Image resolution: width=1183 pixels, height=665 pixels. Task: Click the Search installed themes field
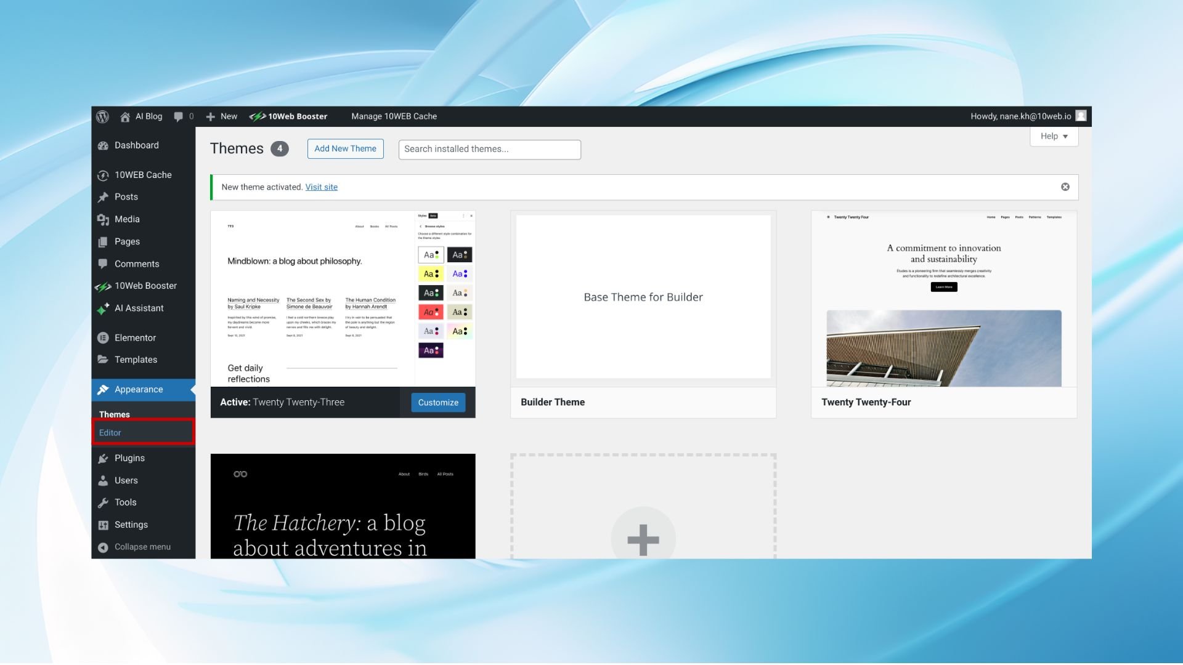(x=489, y=149)
